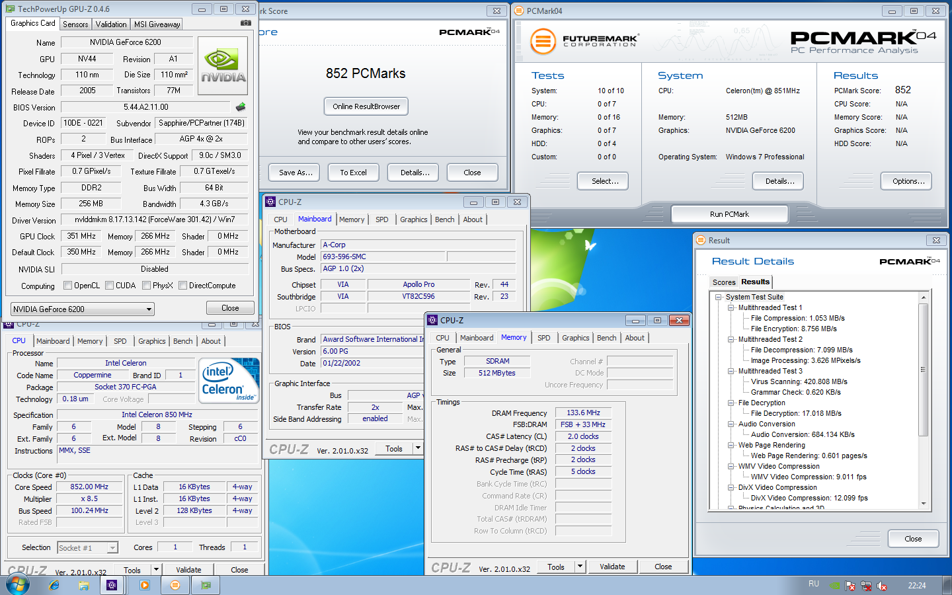This screenshot has height=595, width=952.
Task: Click the Run PCMark button
Action: click(x=729, y=214)
